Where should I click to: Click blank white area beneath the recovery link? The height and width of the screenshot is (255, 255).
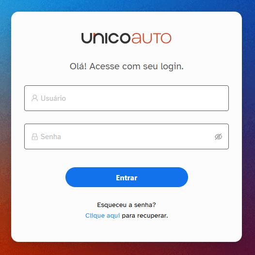[127, 230]
